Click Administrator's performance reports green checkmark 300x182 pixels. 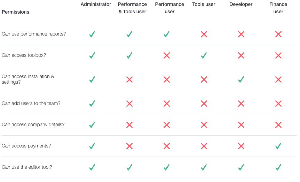click(92, 34)
